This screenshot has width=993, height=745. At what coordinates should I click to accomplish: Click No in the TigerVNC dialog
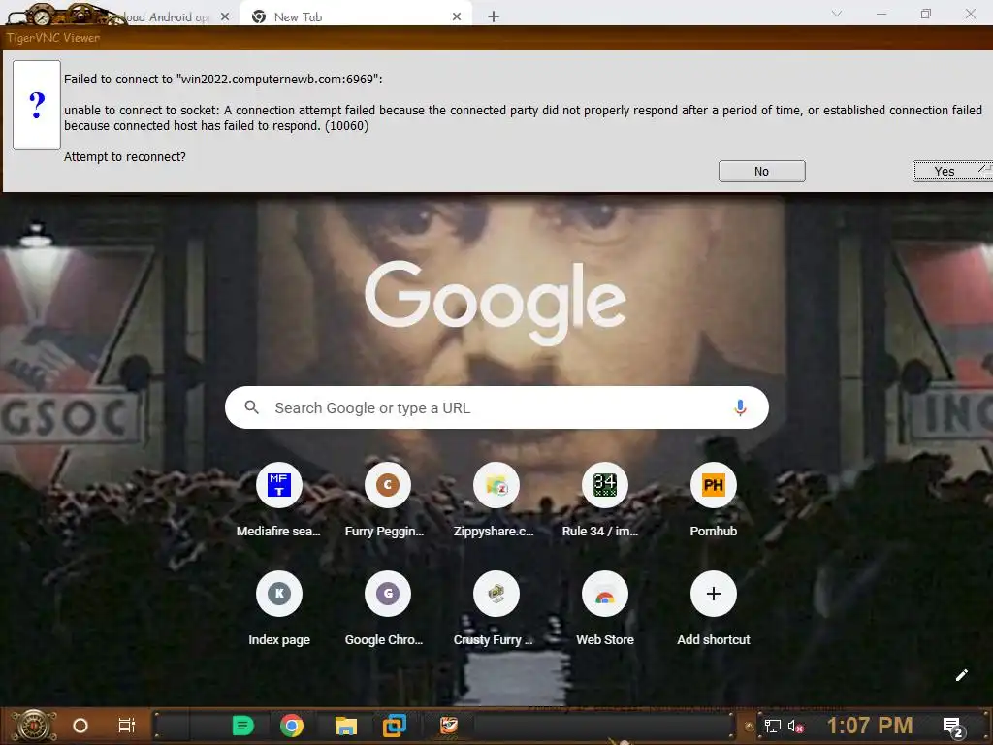click(762, 171)
